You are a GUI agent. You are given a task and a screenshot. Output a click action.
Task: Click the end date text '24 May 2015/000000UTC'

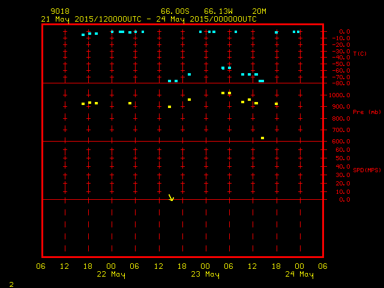pos(206,19)
